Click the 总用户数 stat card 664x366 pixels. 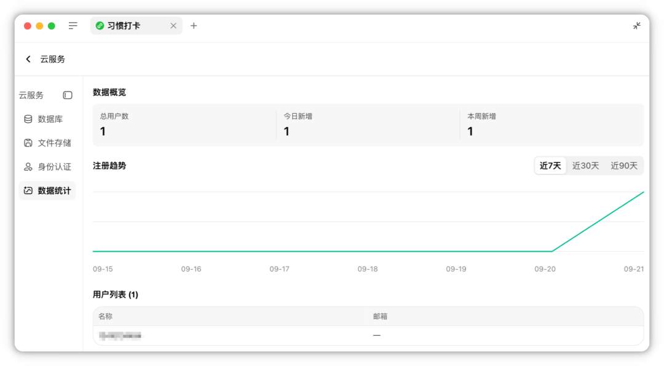pyautogui.click(x=184, y=125)
